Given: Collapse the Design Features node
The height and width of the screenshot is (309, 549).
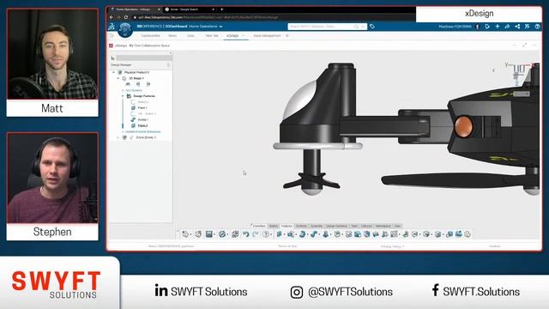Looking at the screenshot, I should [x=123, y=95].
